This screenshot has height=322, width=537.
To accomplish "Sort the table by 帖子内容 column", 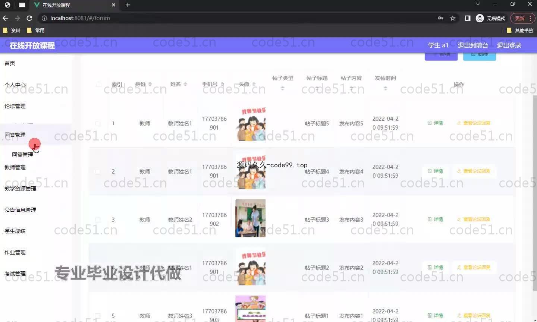I will pyautogui.click(x=351, y=89).
